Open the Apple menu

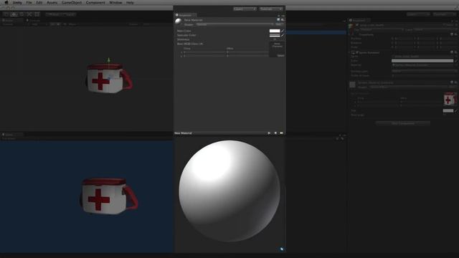click(6, 2)
